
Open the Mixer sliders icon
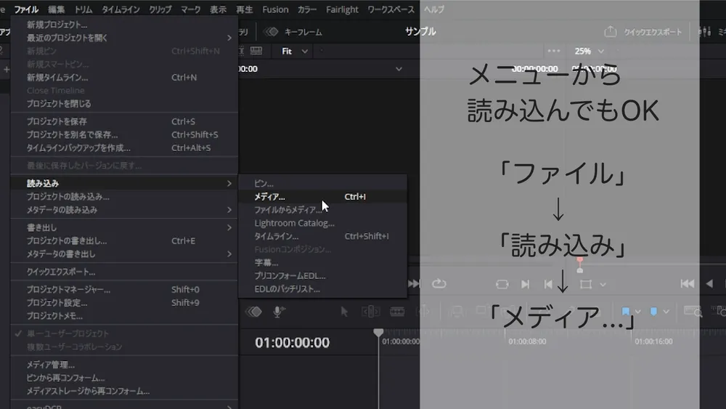[704, 31]
